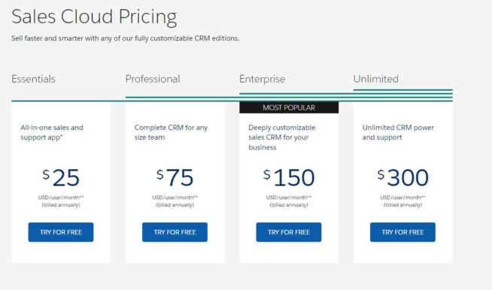
Task: Click the Sales Cloud Pricing title
Action: [x=94, y=17]
